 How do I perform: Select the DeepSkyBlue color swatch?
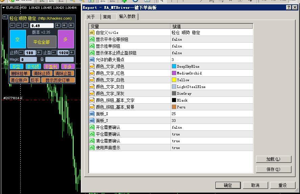pyautogui.click(x=174, y=66)
